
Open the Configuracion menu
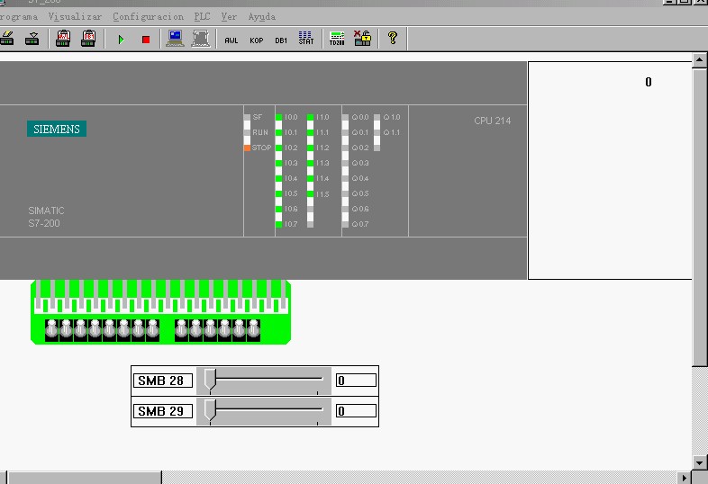click(148, 17)
